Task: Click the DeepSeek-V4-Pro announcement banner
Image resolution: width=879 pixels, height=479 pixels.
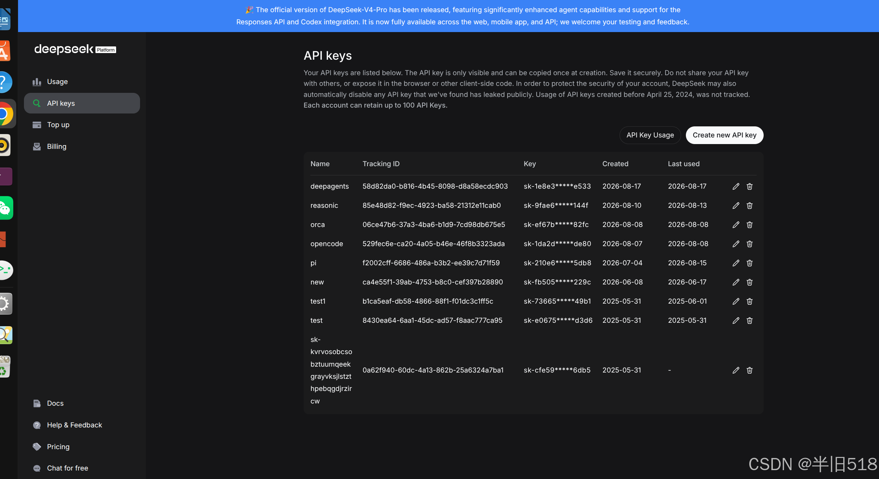Action: 449,16
